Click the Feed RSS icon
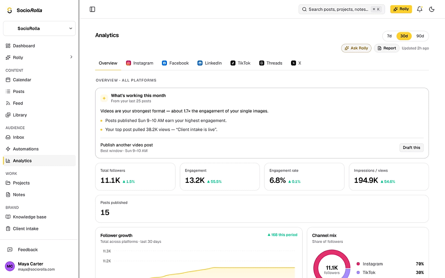 (x=8, y=103)
